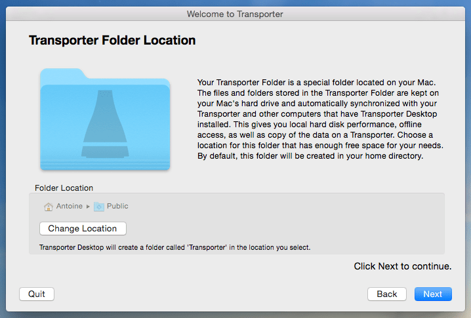Click the Folder Location section label
This screenshot has width=471, height=318.
64,188
